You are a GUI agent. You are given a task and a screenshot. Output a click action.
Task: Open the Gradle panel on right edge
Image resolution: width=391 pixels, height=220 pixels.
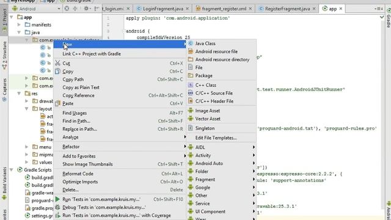[x=388, y=18]
